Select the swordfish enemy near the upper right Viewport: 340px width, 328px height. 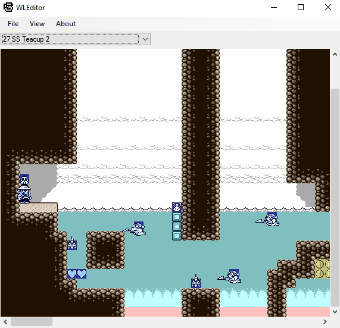267,219
